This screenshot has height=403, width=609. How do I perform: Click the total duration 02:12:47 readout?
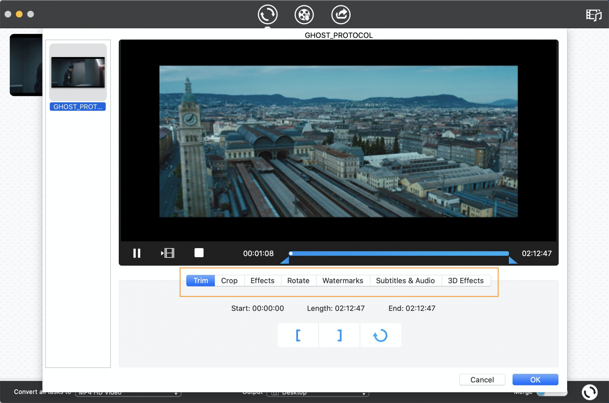pyautogui.click(x=537, y=253)
